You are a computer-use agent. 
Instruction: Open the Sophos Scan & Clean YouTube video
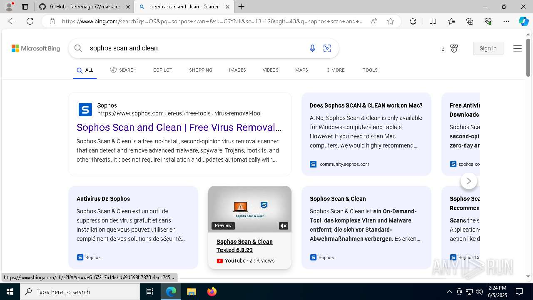[244, 246]
